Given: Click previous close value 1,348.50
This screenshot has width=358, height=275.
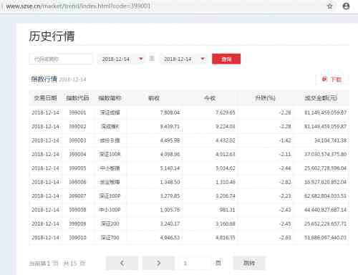Looking at the screenshot, I should point(170,182).
